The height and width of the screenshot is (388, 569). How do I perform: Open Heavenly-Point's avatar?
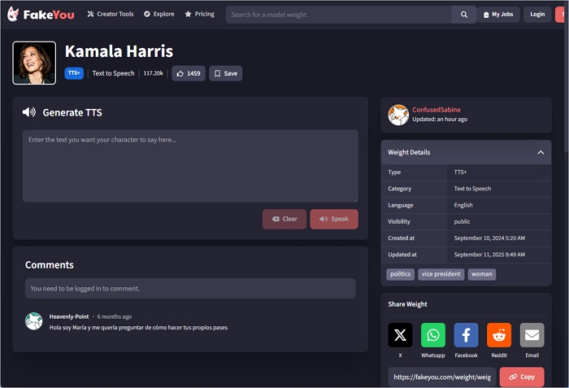coord(34,321)
